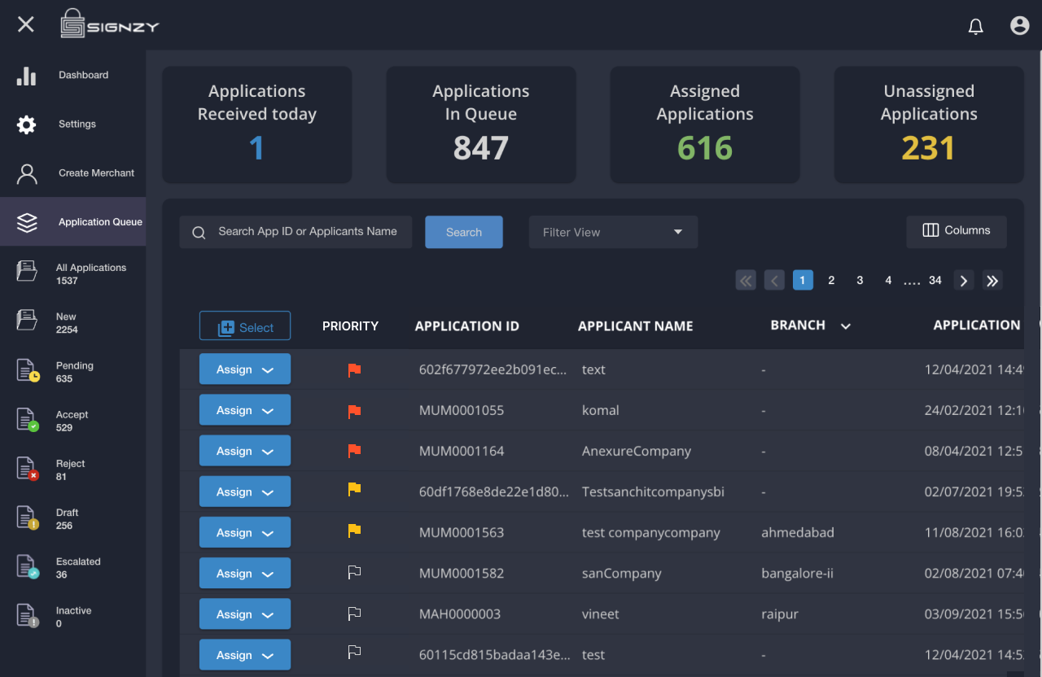Click the Application Queue layers icon
The width and height of the screenshot is (1042, 677).
point(27,222)
